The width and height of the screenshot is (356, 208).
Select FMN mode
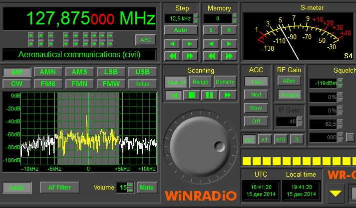click(79, 84)
